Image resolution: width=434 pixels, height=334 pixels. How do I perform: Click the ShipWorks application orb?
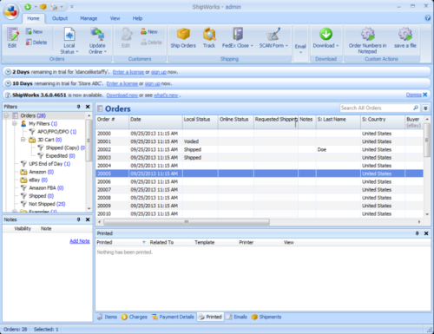[11, 11]
